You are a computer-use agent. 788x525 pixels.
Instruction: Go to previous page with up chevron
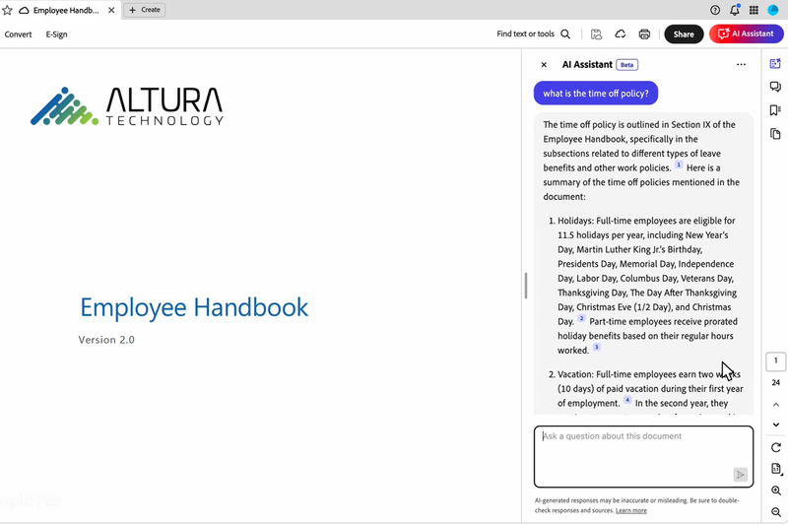click(x=776, y=405)
